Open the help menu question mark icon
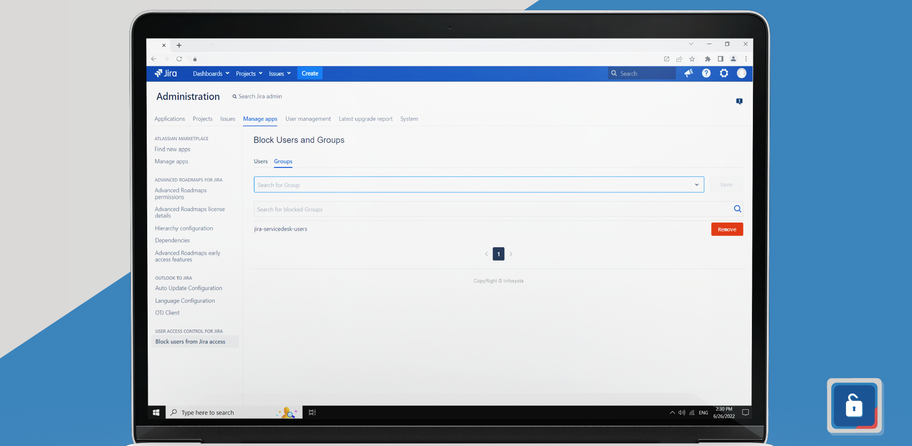 click(x=706, y=73)
